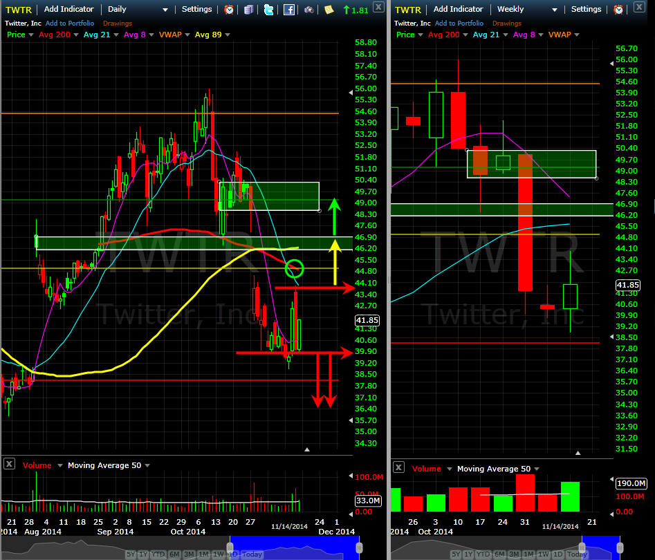Share the daily chart via Twitter icon
The image size is (655, 560).
268,10
